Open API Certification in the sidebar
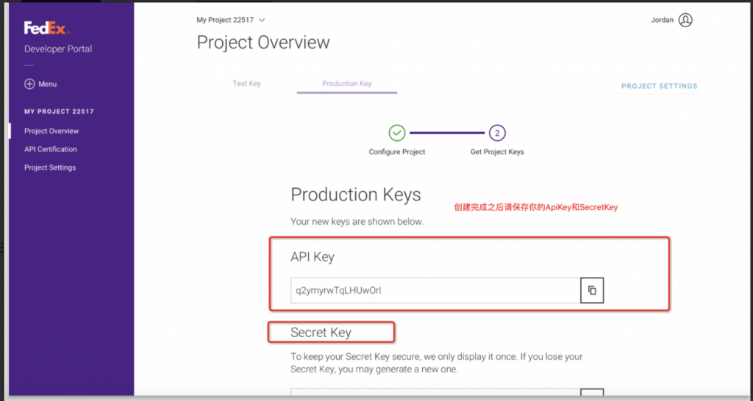Screen dimensions: 753x401 click(x=51, y=149)
